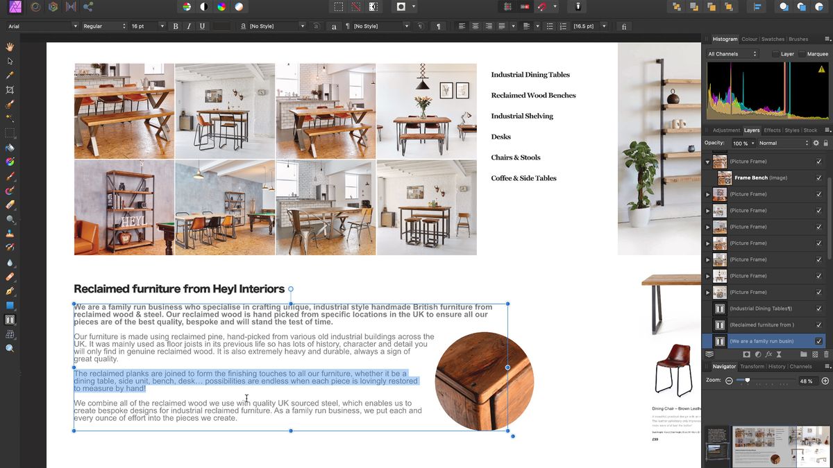Collapse the first Picture Frame layer
The height and width of the screenshot is (468, 833).
709,161
